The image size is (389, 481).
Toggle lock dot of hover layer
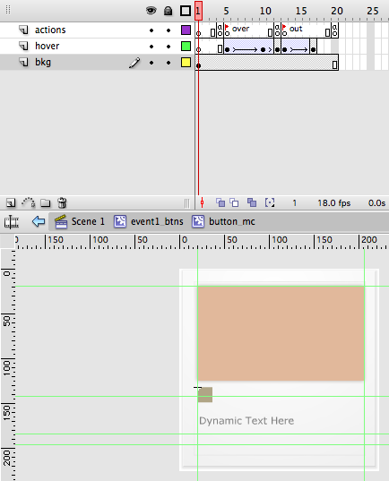pos(169,47)
